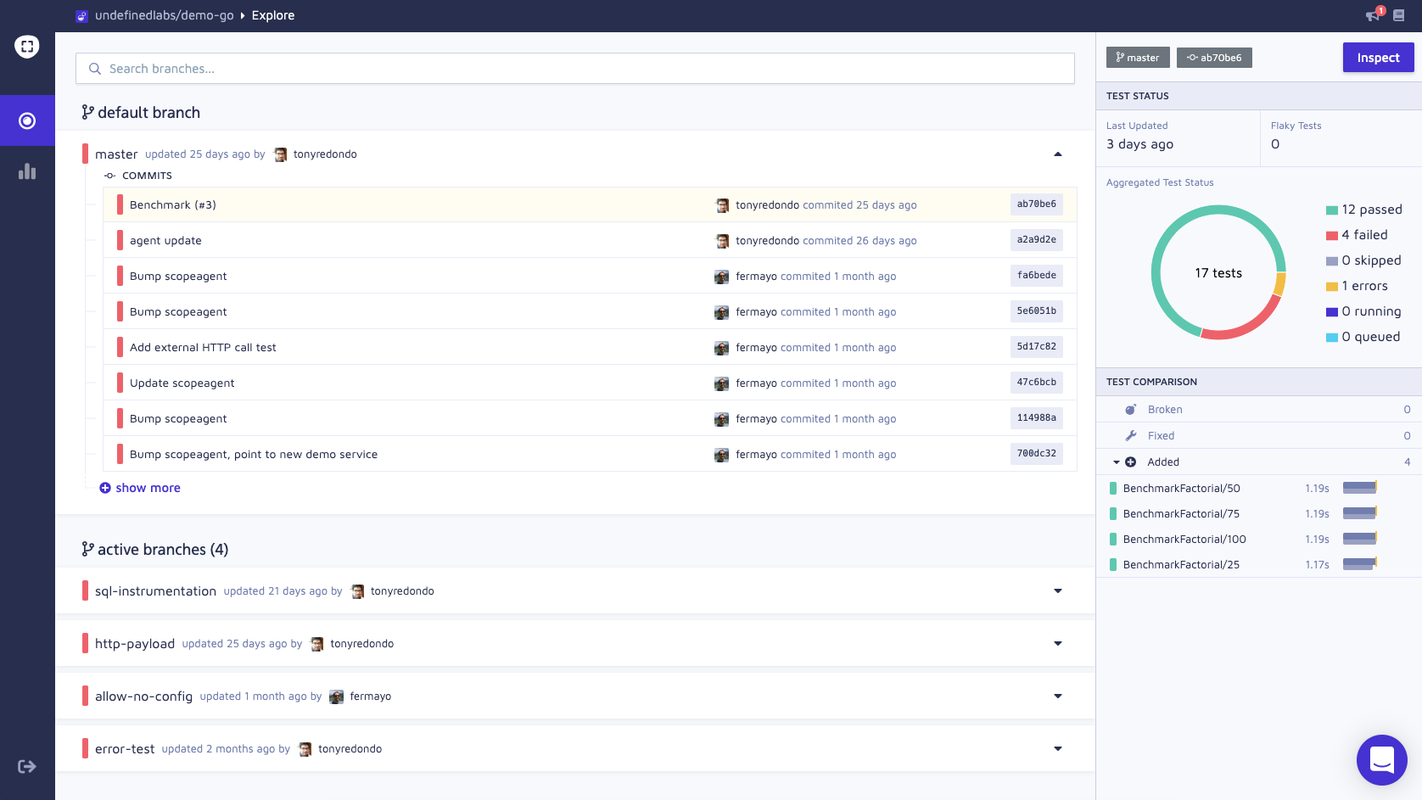Expand the allow-no-config branch

point(1058,697)
